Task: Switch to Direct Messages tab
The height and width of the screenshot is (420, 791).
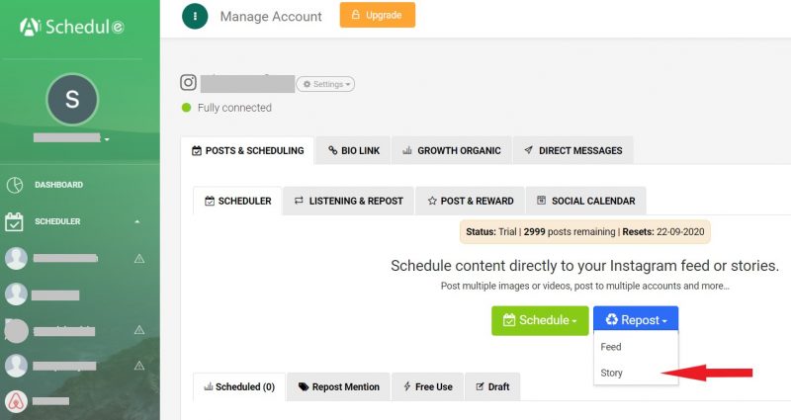Action: click(573, 150)
